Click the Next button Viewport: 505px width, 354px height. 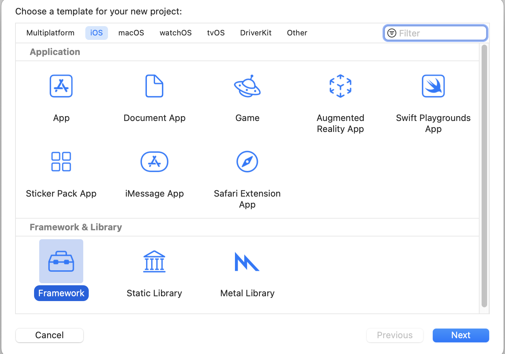click(x=461, y=335)
